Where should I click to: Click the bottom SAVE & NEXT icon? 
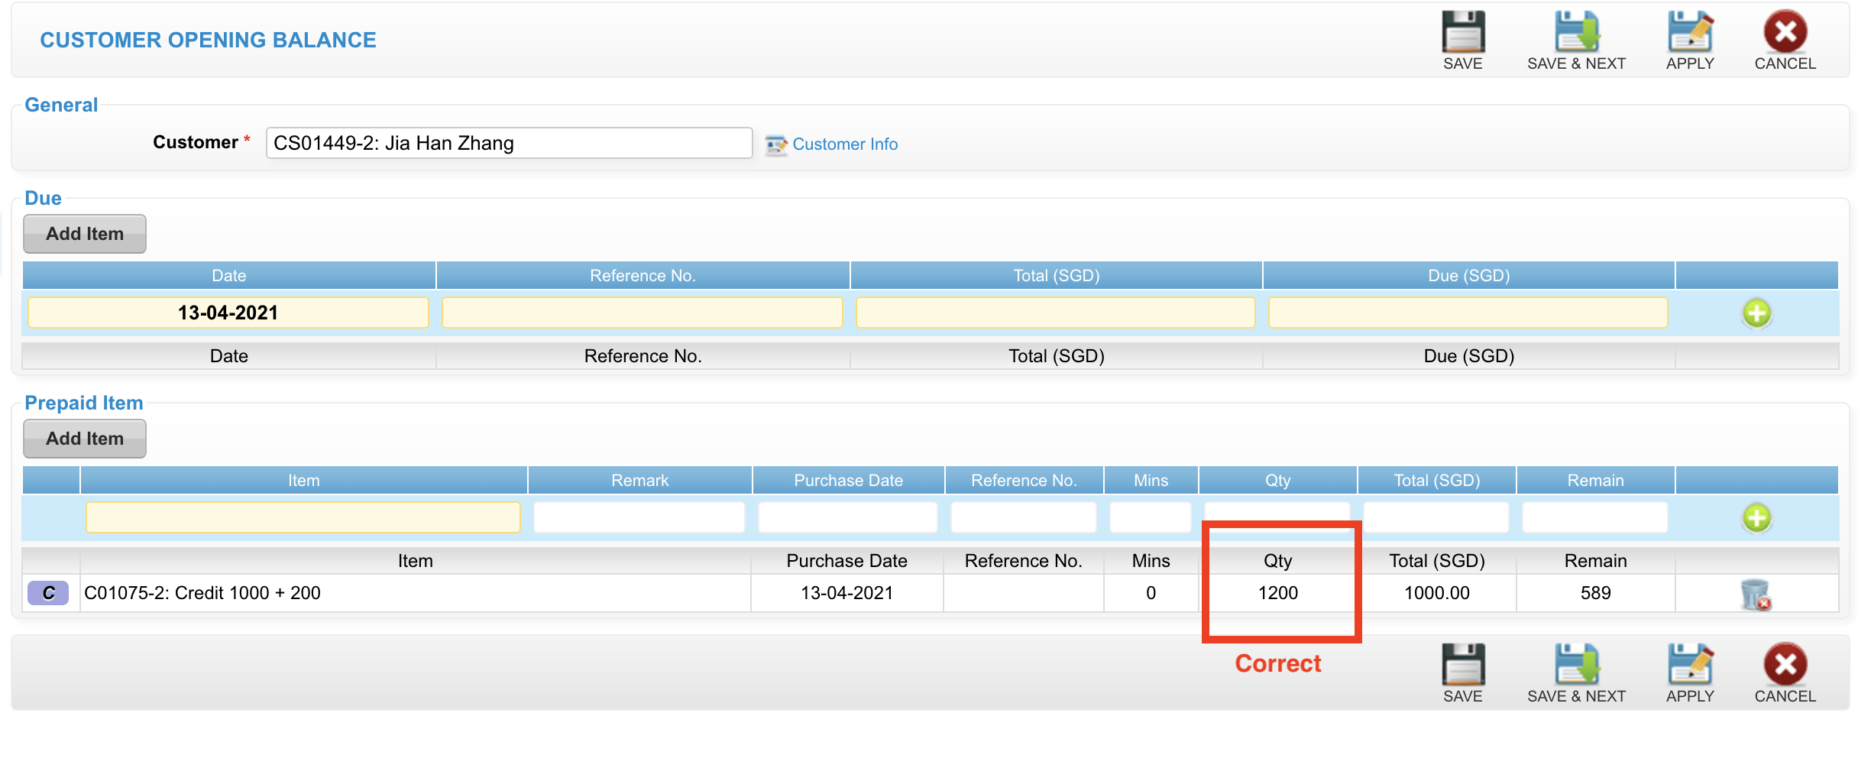[x=1576, y=664]
